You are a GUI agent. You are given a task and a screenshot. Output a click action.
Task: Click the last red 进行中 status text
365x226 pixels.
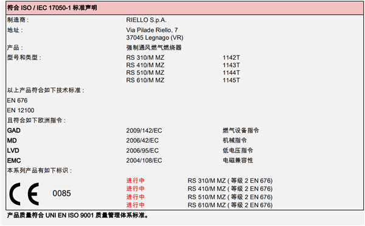pos(136,205)
